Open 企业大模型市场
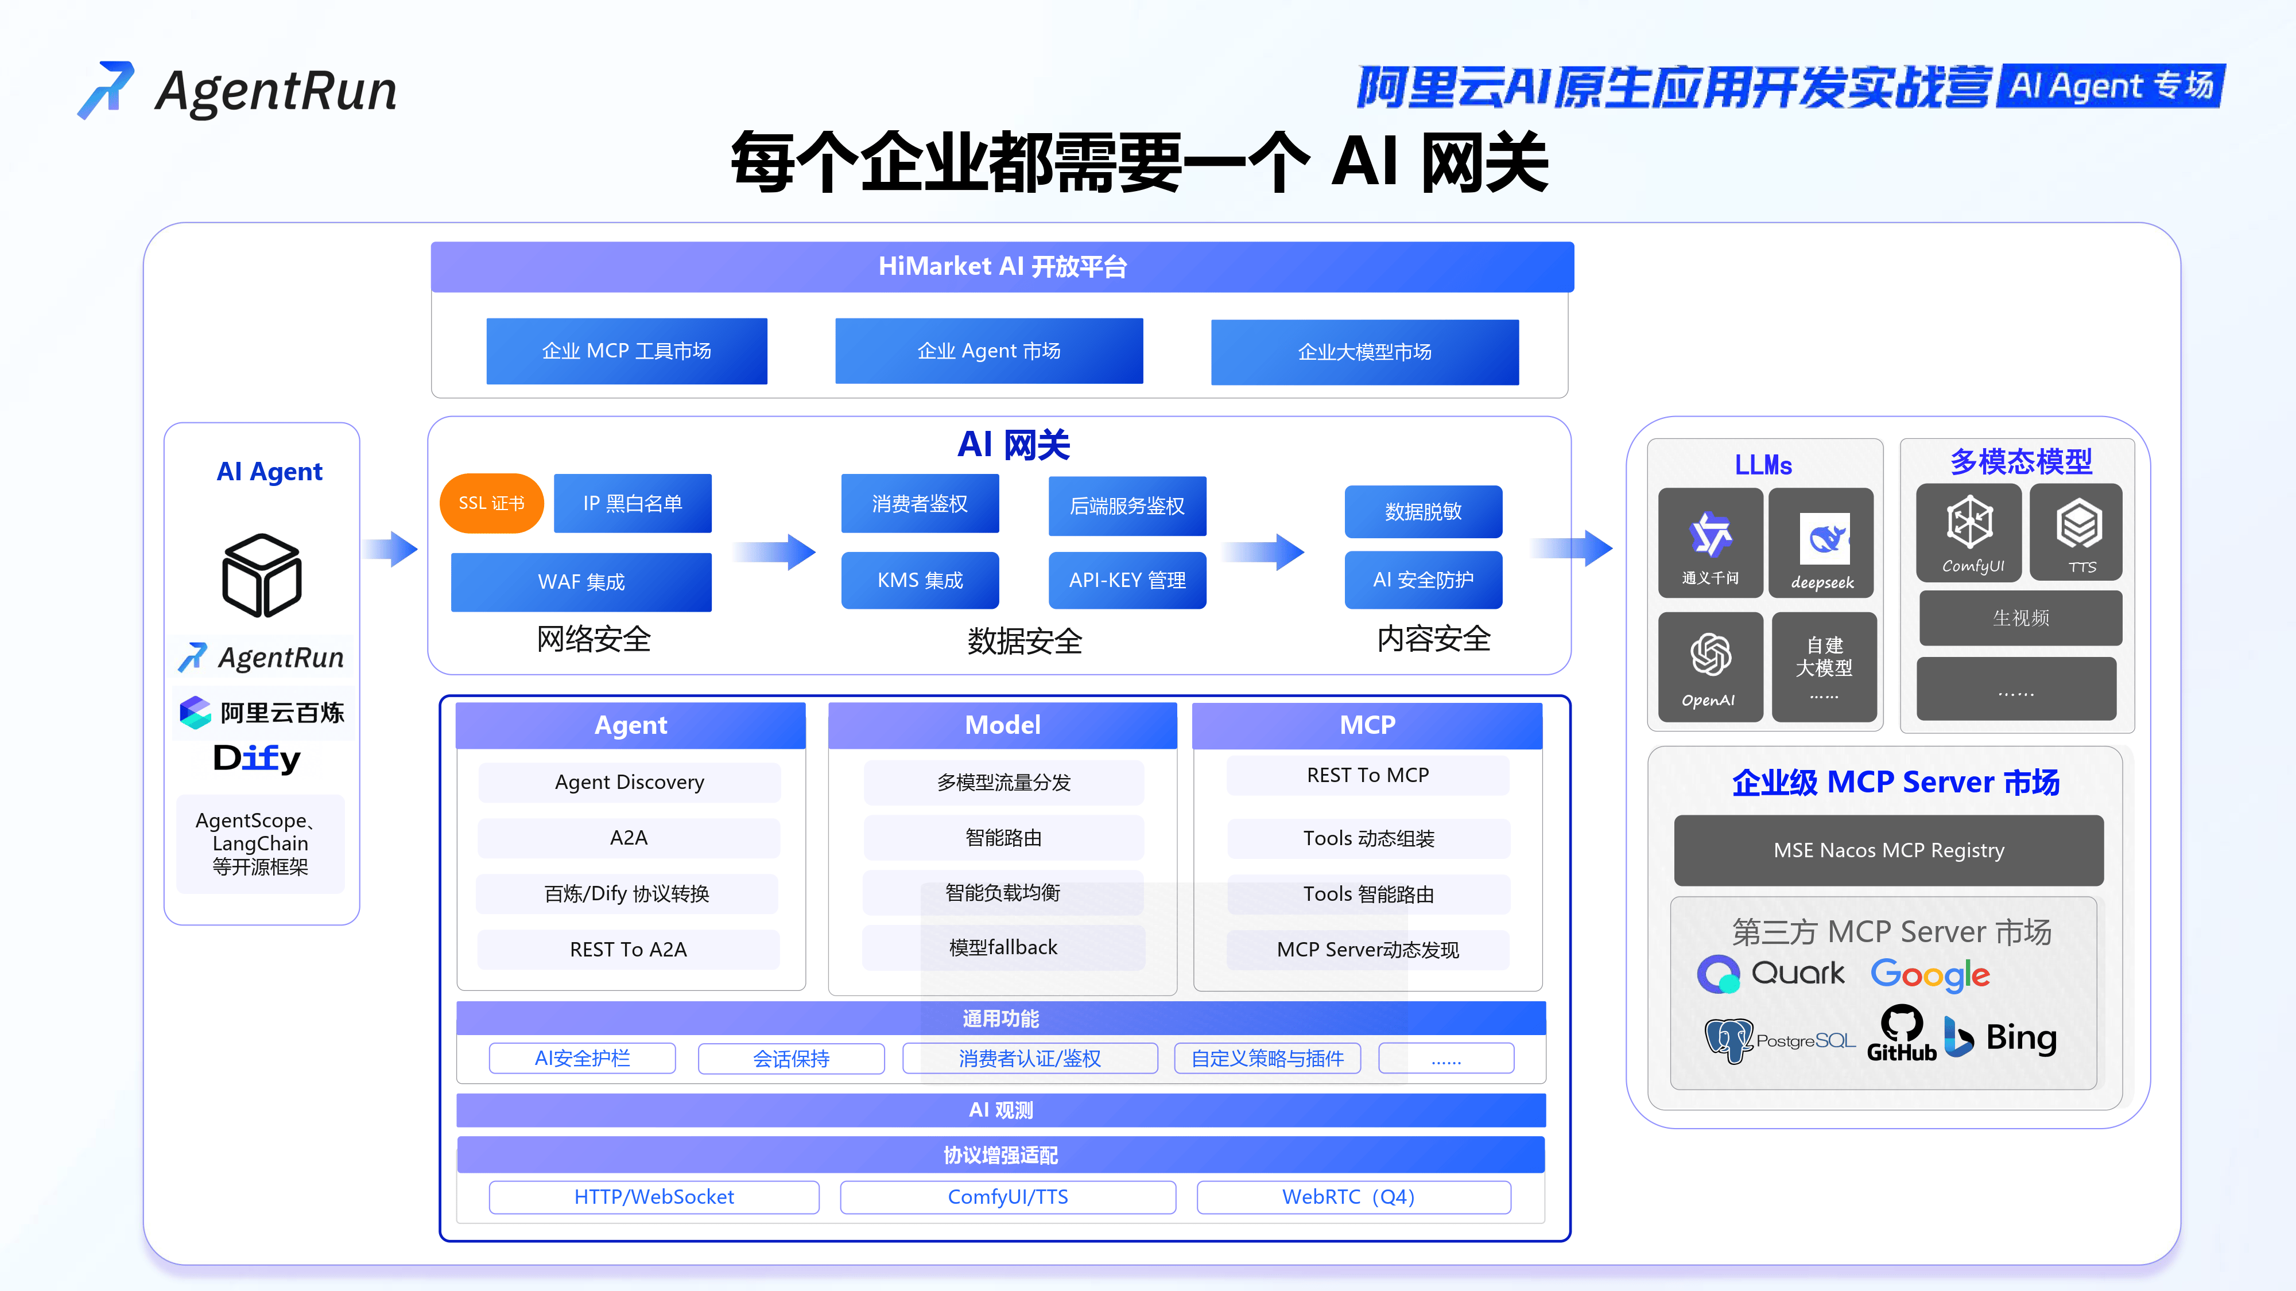 coord(1364,352)
